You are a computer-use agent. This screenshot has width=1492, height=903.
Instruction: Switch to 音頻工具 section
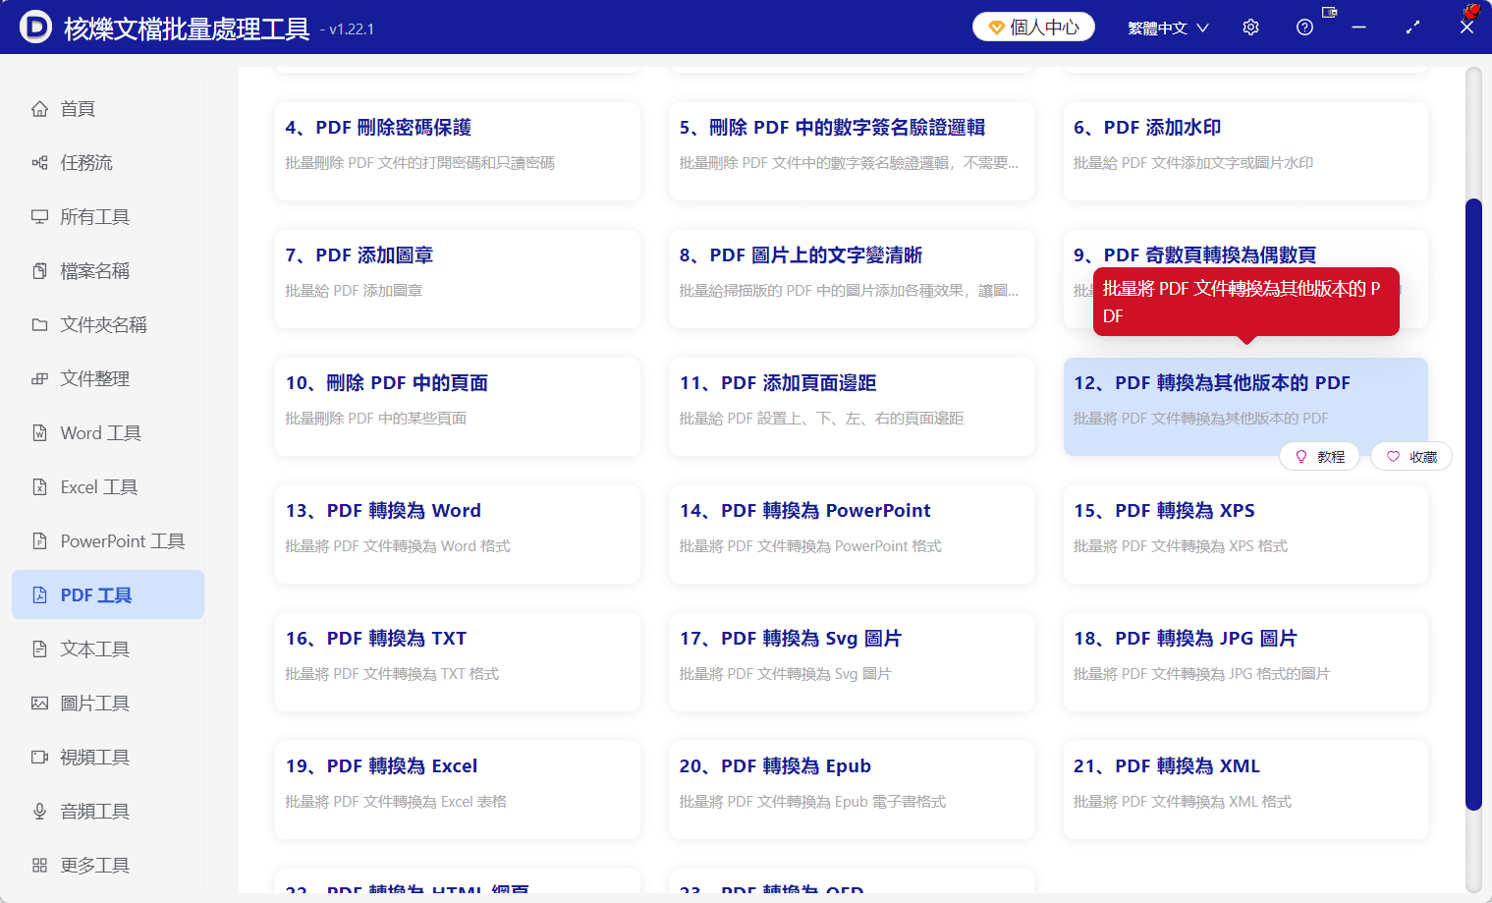pos(108,812)
